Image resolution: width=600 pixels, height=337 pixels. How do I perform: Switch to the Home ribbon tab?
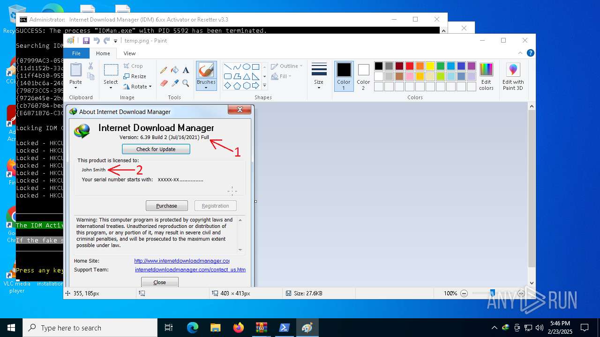coord(103,53)
